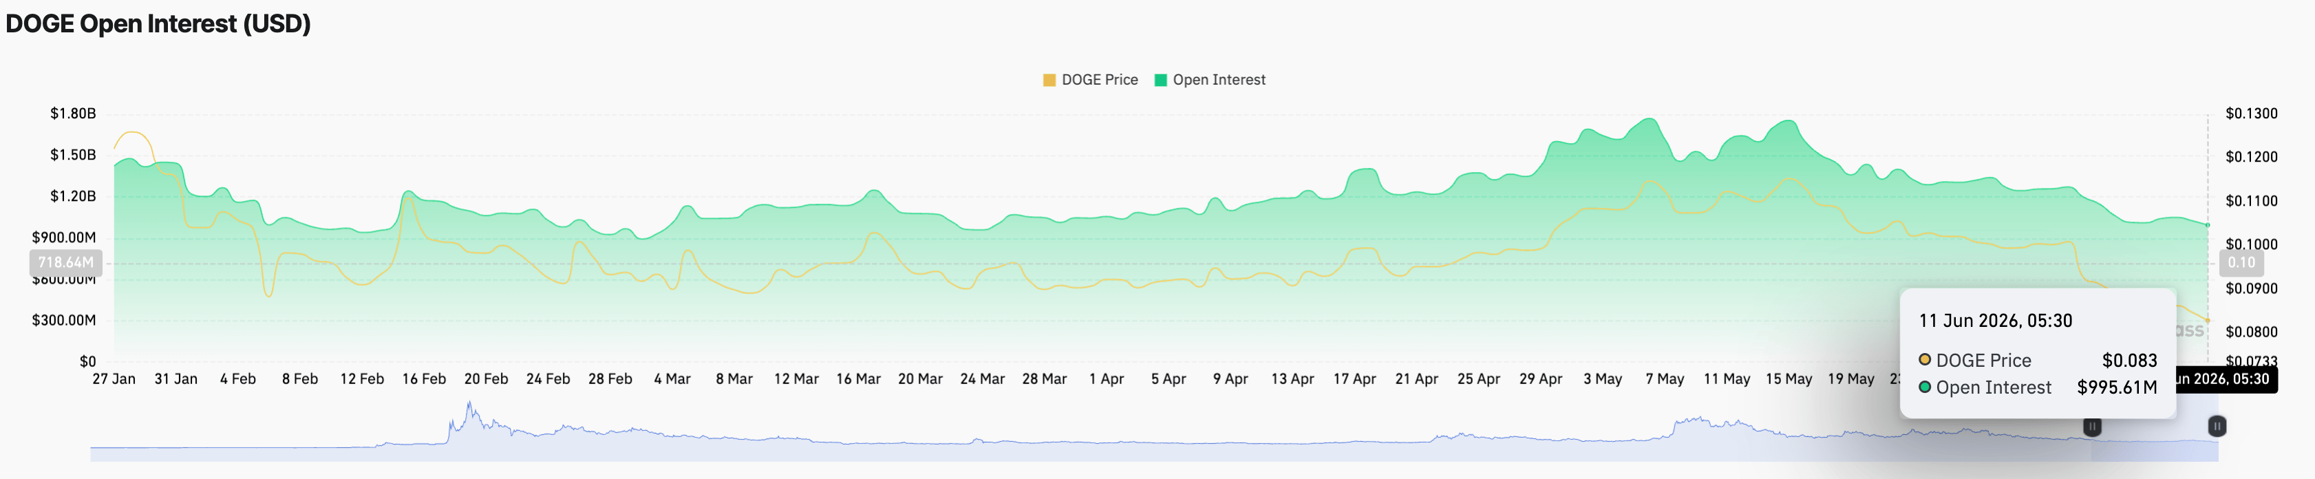Click the 28 Mar date label
2315x479 pixels.
(x=1044, y=379)
